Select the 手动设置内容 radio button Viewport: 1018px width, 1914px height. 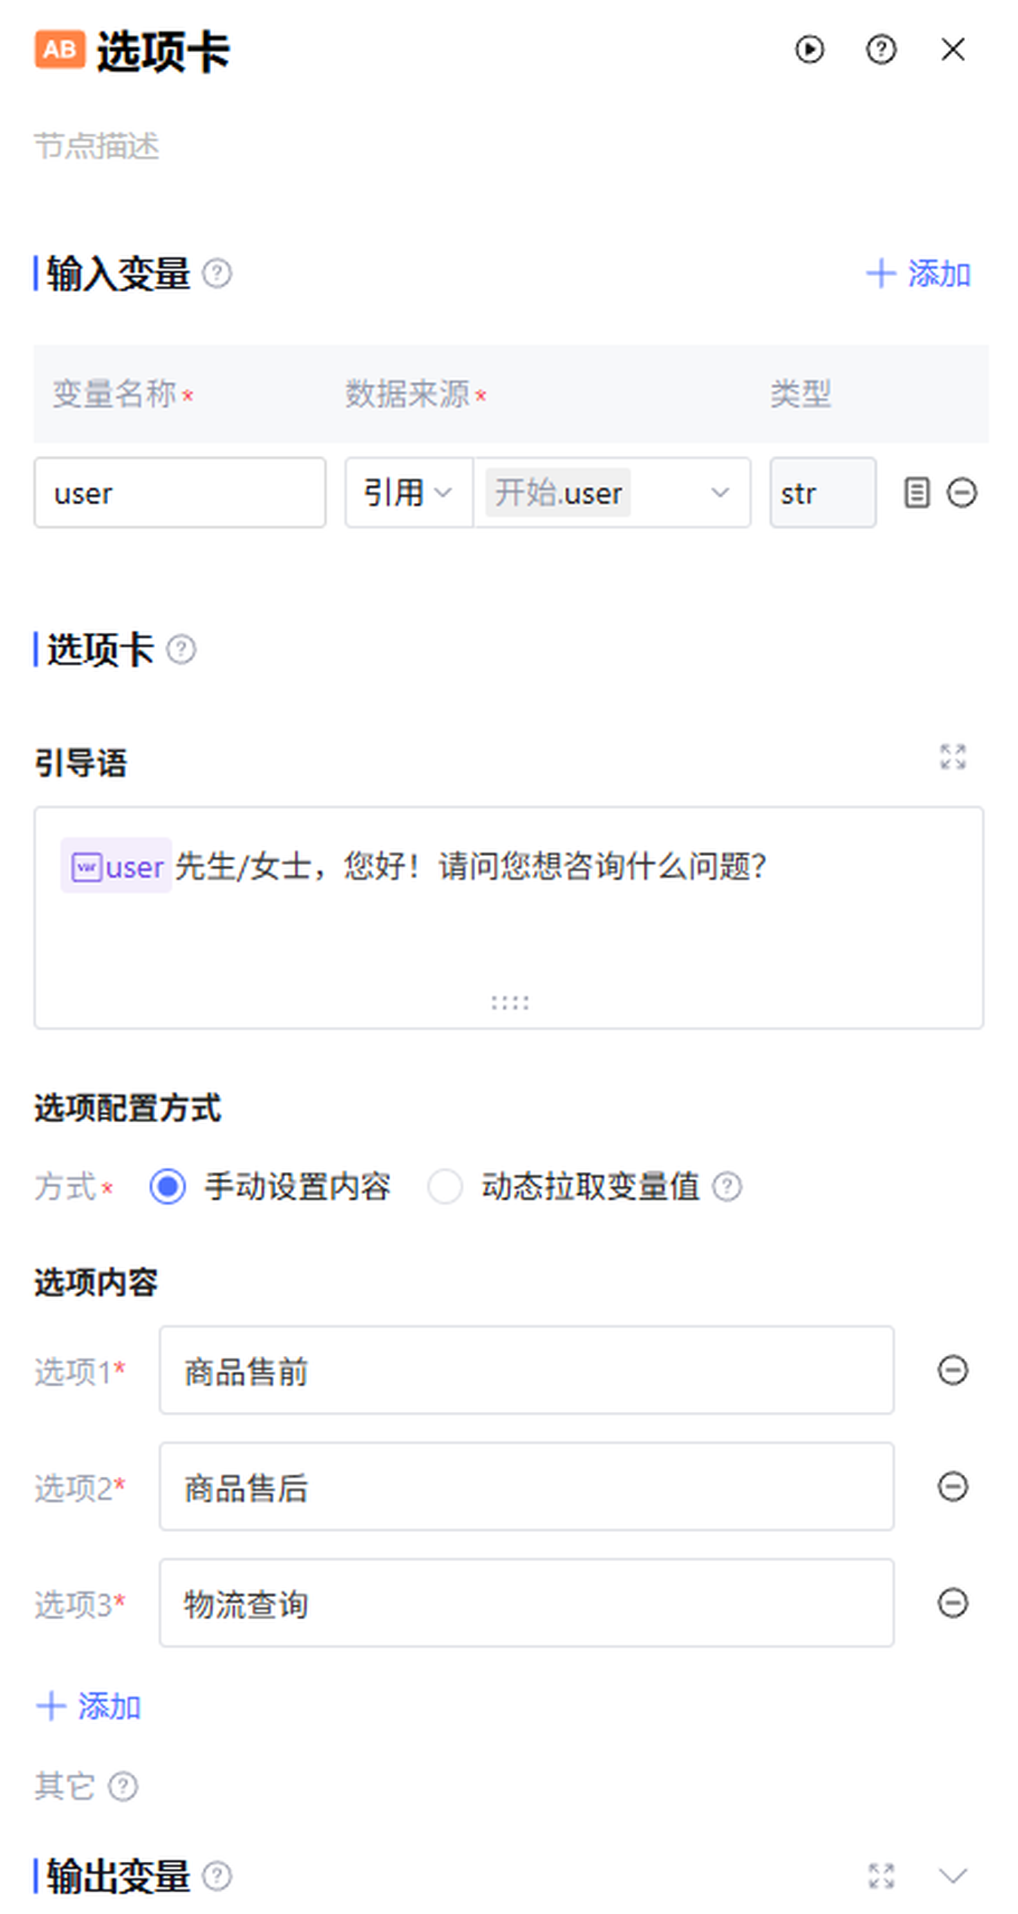168,1186
